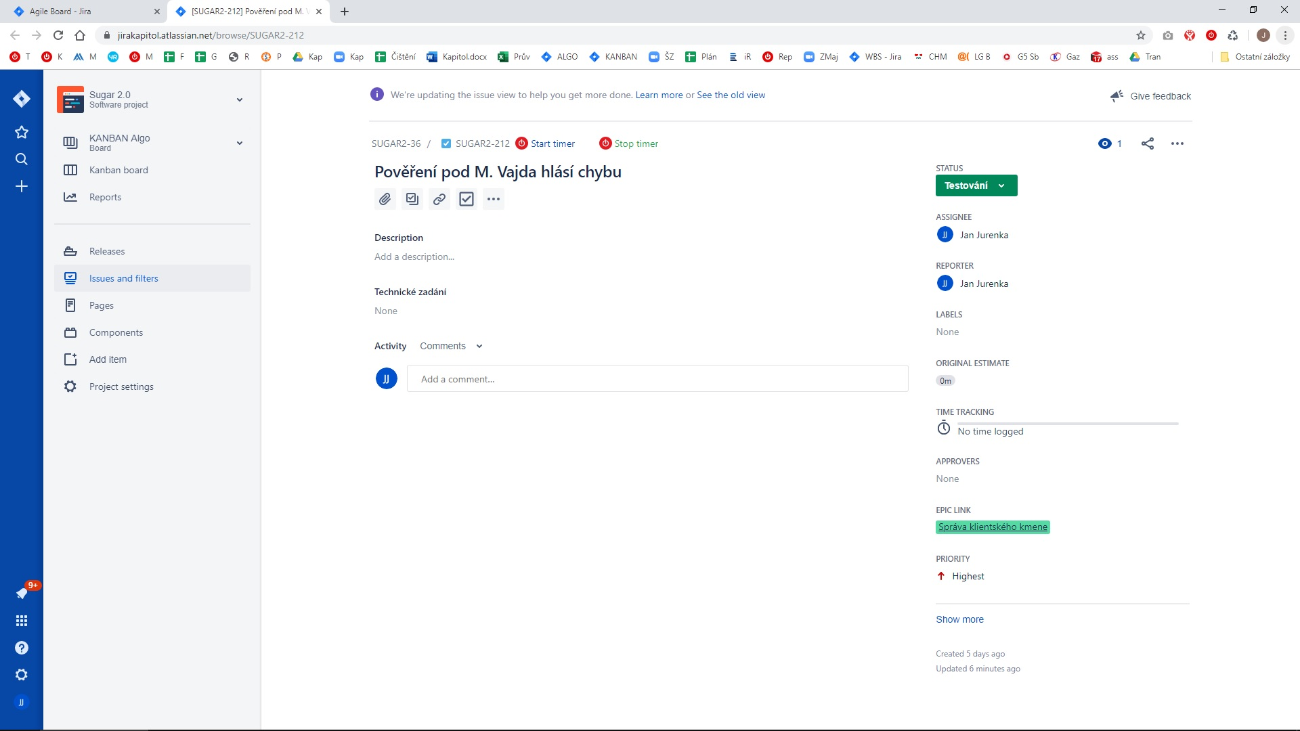
Task: Open the Atlassian apps grid icon
Action: (22, 620)
